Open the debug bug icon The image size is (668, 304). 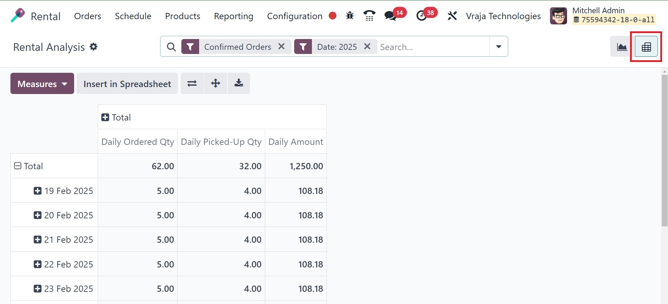point(350,16)
